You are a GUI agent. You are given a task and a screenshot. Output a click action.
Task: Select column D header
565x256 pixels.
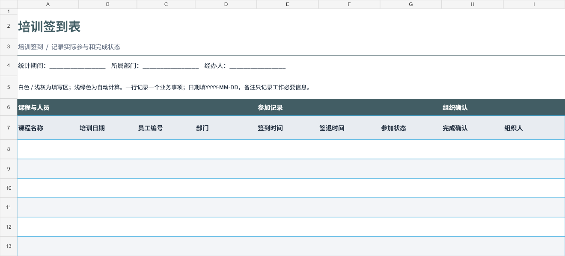click(226, 4)
